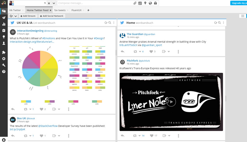Image resolution: width=247 pixels, height=142 pixels.
Task: Open the interaction-design.org article link
Action: coord(32,42)
